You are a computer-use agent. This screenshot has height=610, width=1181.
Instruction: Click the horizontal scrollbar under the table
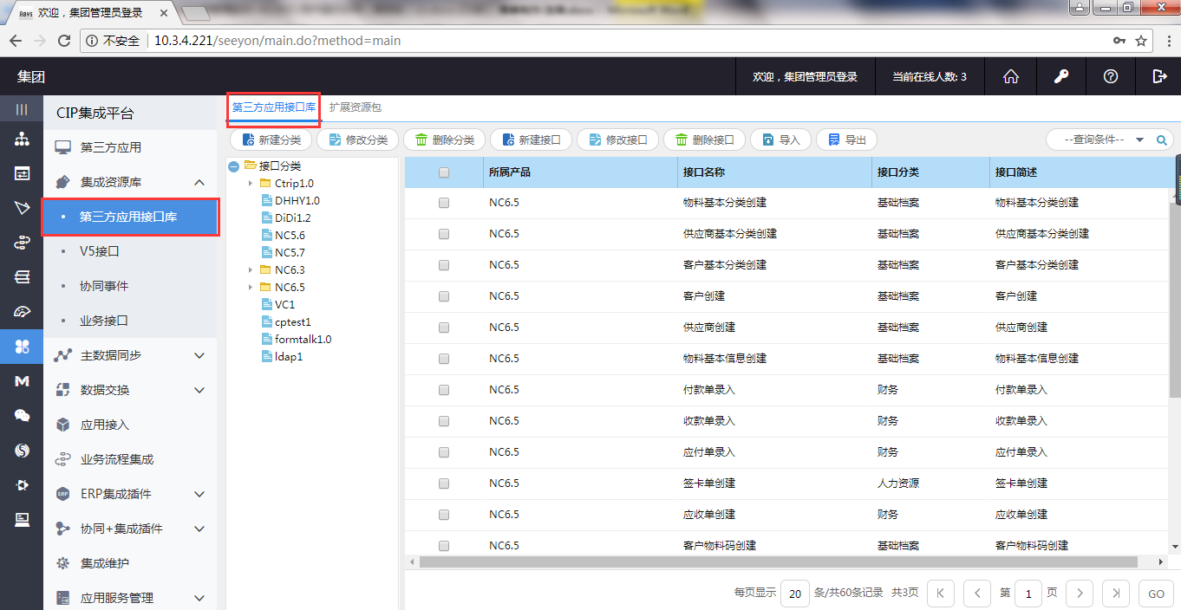click(x=780, y=562)
